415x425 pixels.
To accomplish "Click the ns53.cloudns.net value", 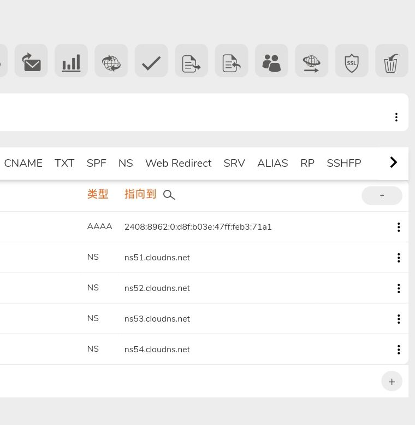I will [x=157, y=319].
